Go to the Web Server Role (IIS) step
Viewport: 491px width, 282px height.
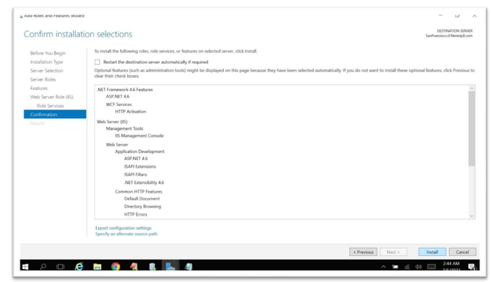(x=51, y=97)
